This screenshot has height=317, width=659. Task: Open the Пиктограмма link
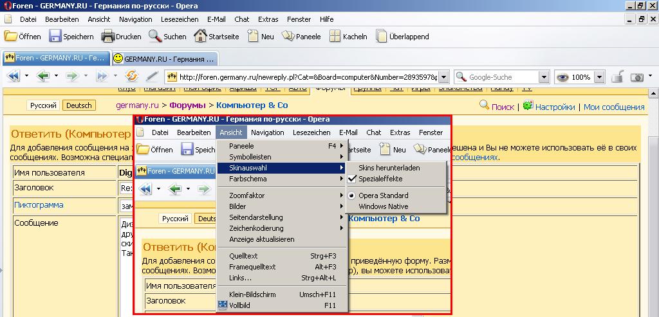tap(39, 205)
